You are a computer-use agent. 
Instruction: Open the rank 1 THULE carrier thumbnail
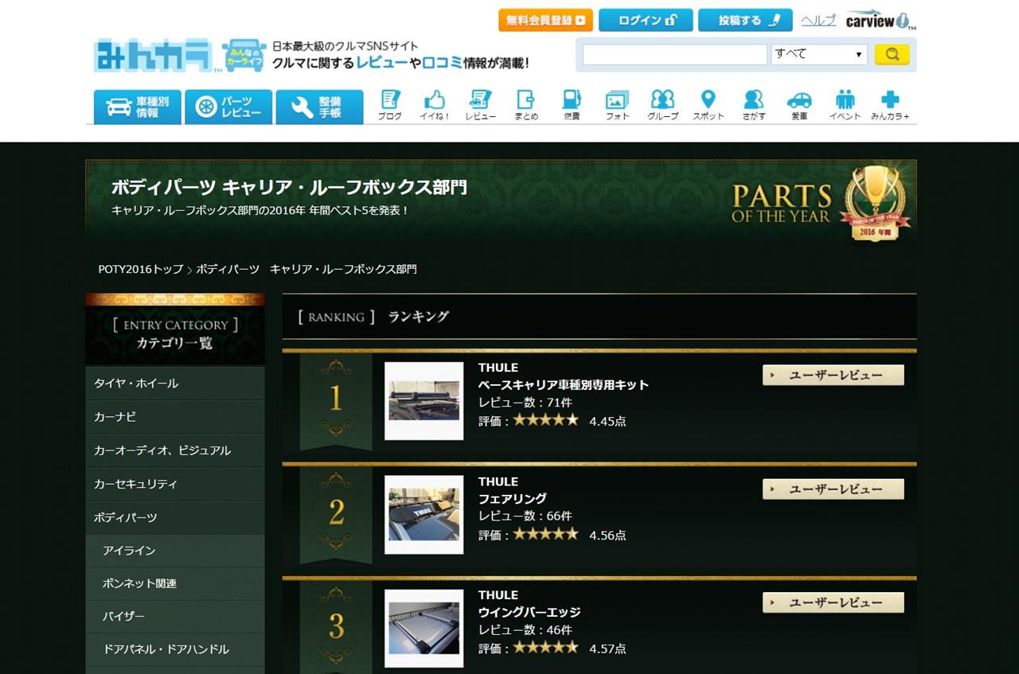[x=424, y=401]
